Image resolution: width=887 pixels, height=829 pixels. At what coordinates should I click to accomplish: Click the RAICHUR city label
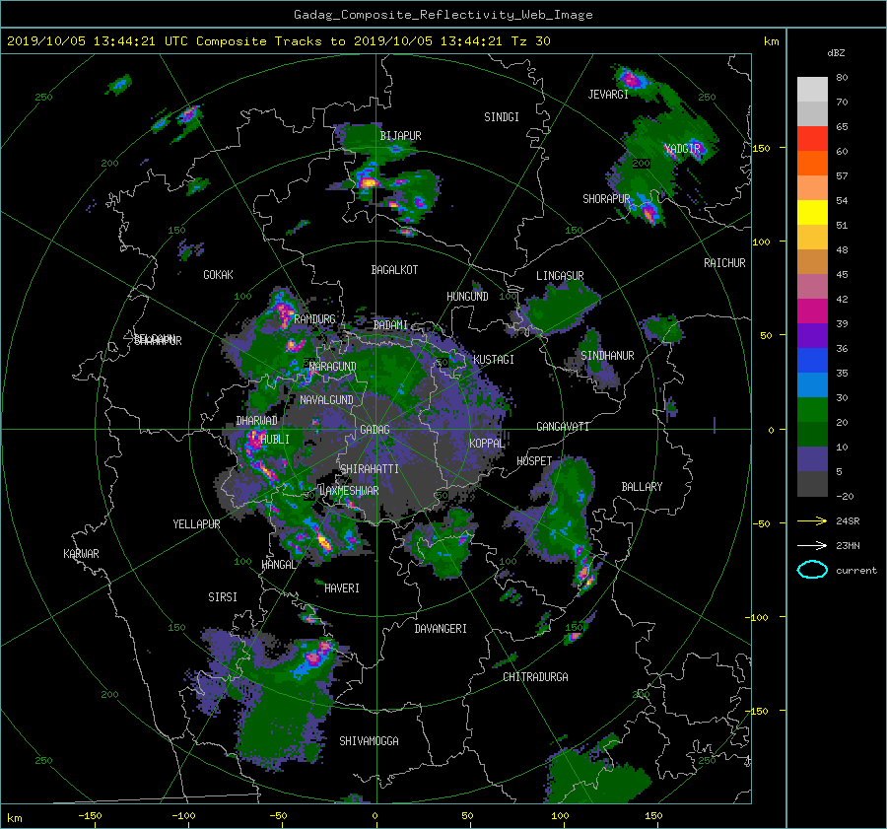pos(724,263)
